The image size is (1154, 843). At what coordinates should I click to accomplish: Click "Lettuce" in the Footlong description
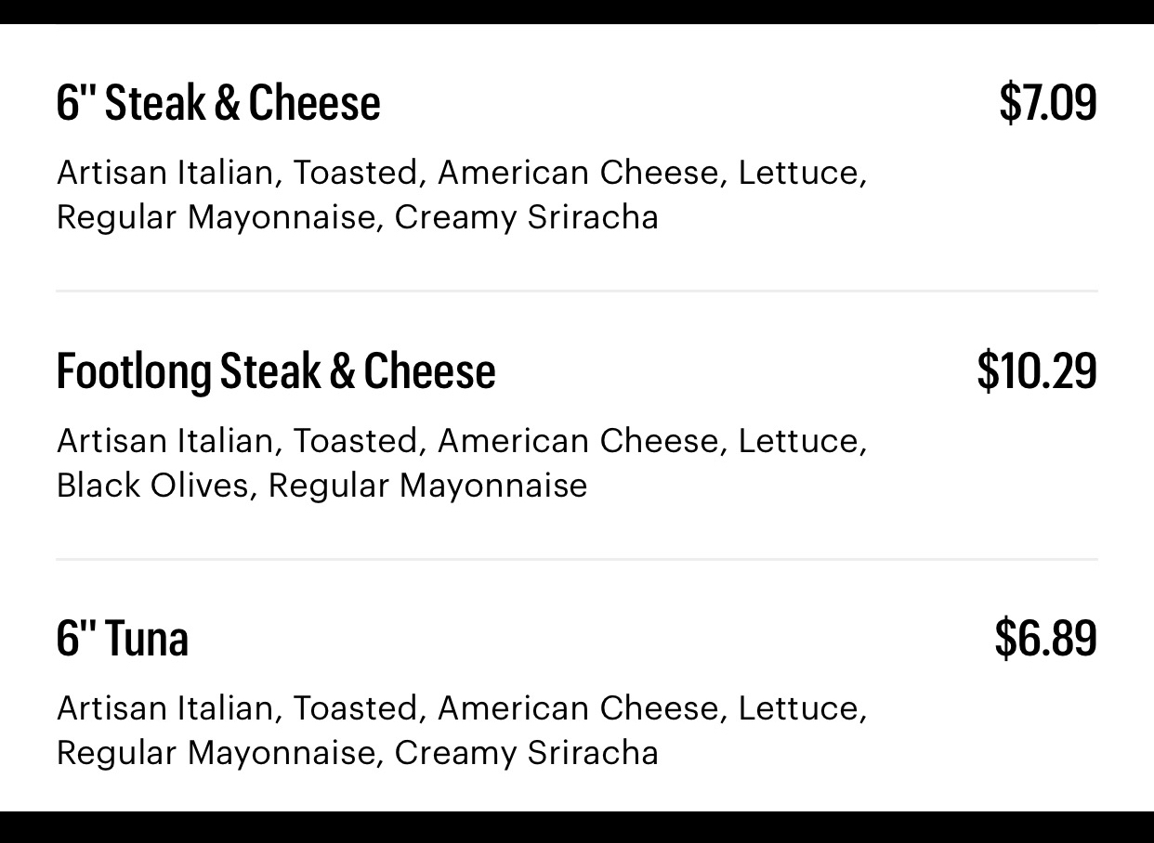799,441
